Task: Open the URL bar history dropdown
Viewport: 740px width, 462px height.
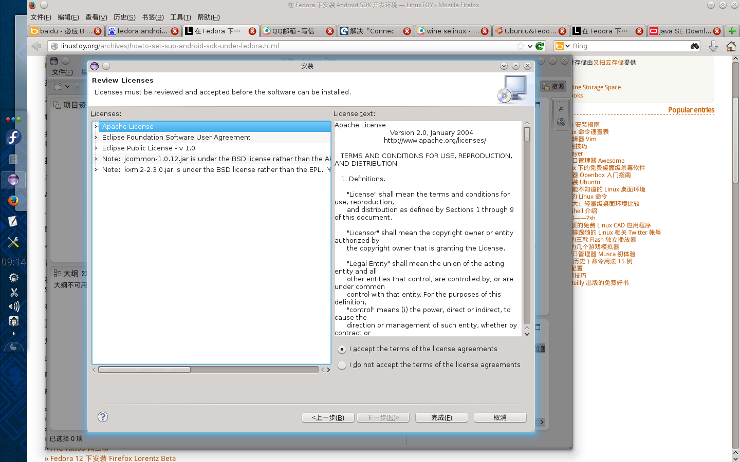Action: click(x=530, y=46)
